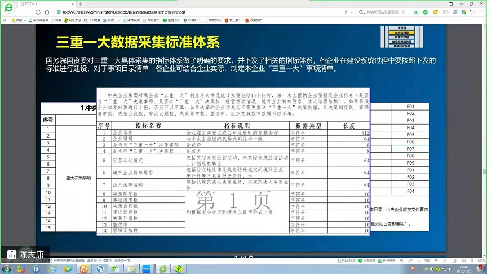Click the green round extension icon

[425, 12]
